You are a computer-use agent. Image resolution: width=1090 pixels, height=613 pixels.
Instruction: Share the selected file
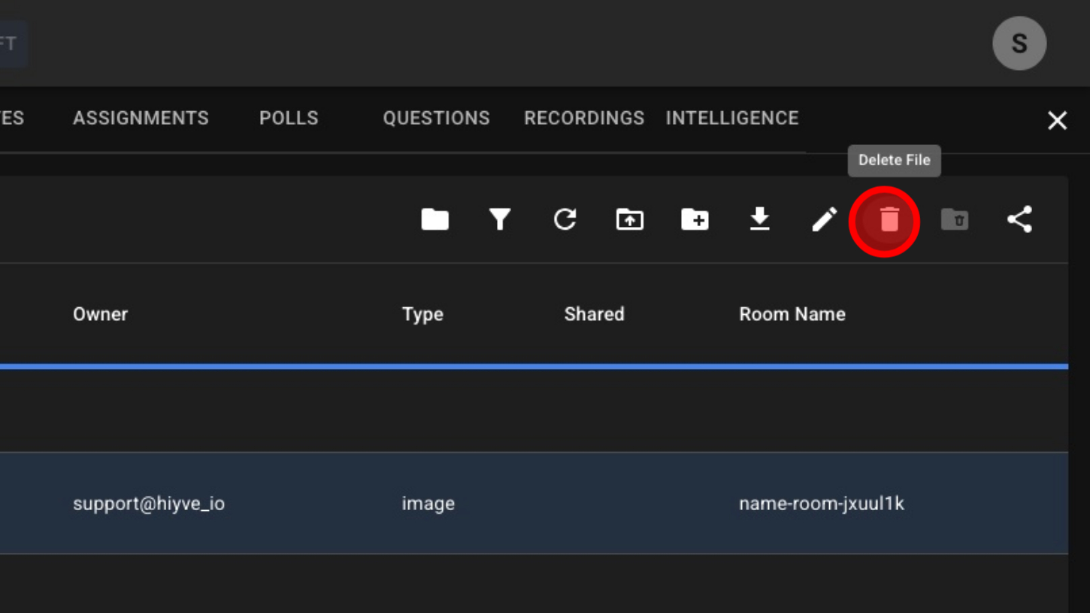point(1019,219)
